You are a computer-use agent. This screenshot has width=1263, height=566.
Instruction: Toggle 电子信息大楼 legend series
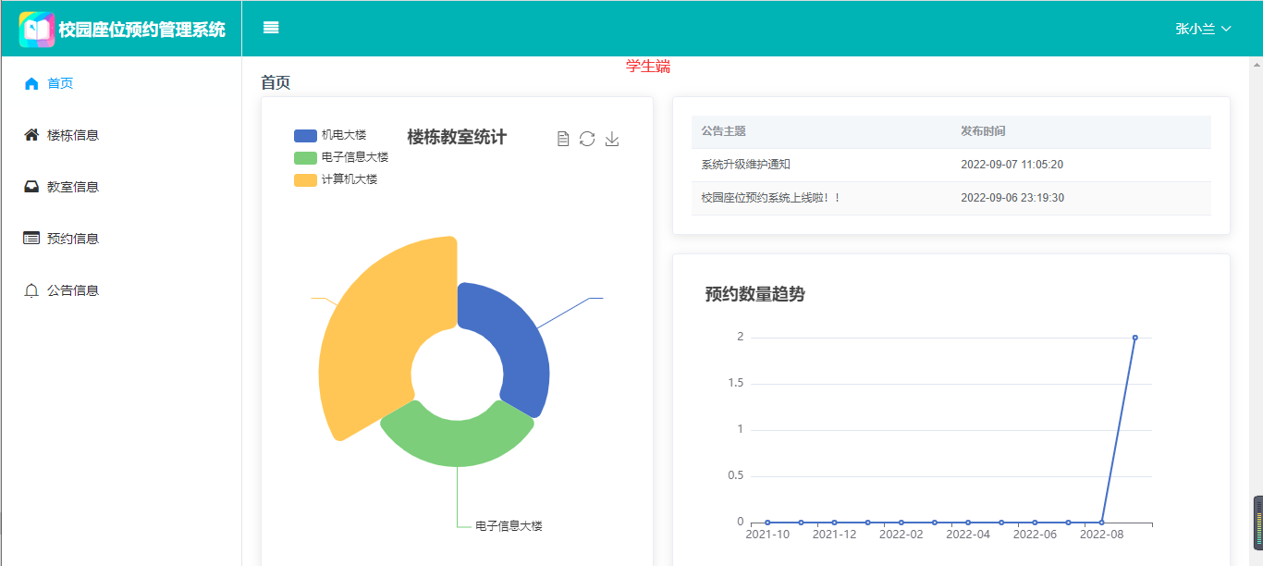(340, 157)
